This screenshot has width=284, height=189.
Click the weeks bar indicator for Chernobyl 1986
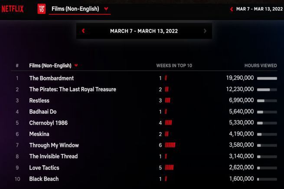(x=168, y=123)
